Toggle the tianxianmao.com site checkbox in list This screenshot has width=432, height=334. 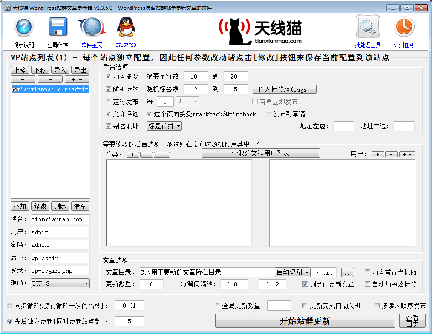[14, 89]
